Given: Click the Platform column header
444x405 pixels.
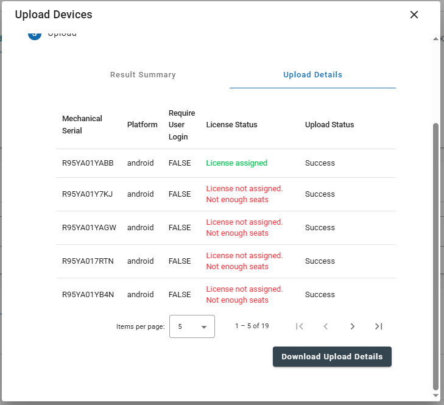Looking at the screenshot, I should (x=142, y=125).
